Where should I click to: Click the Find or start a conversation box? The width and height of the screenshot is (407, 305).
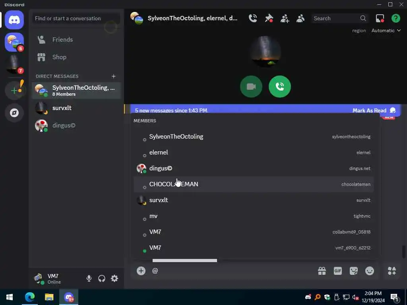pos(76,18)
